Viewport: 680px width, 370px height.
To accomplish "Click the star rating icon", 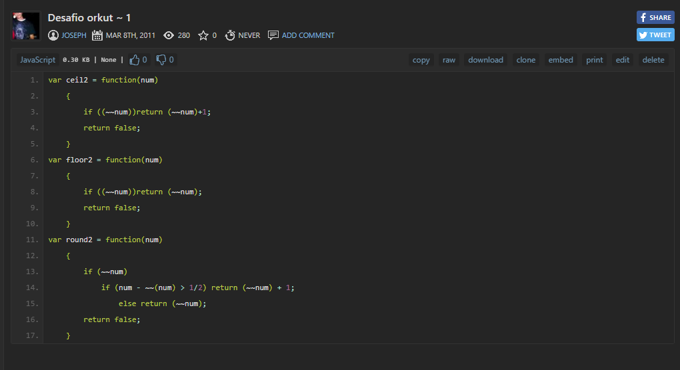I will 203,35.
